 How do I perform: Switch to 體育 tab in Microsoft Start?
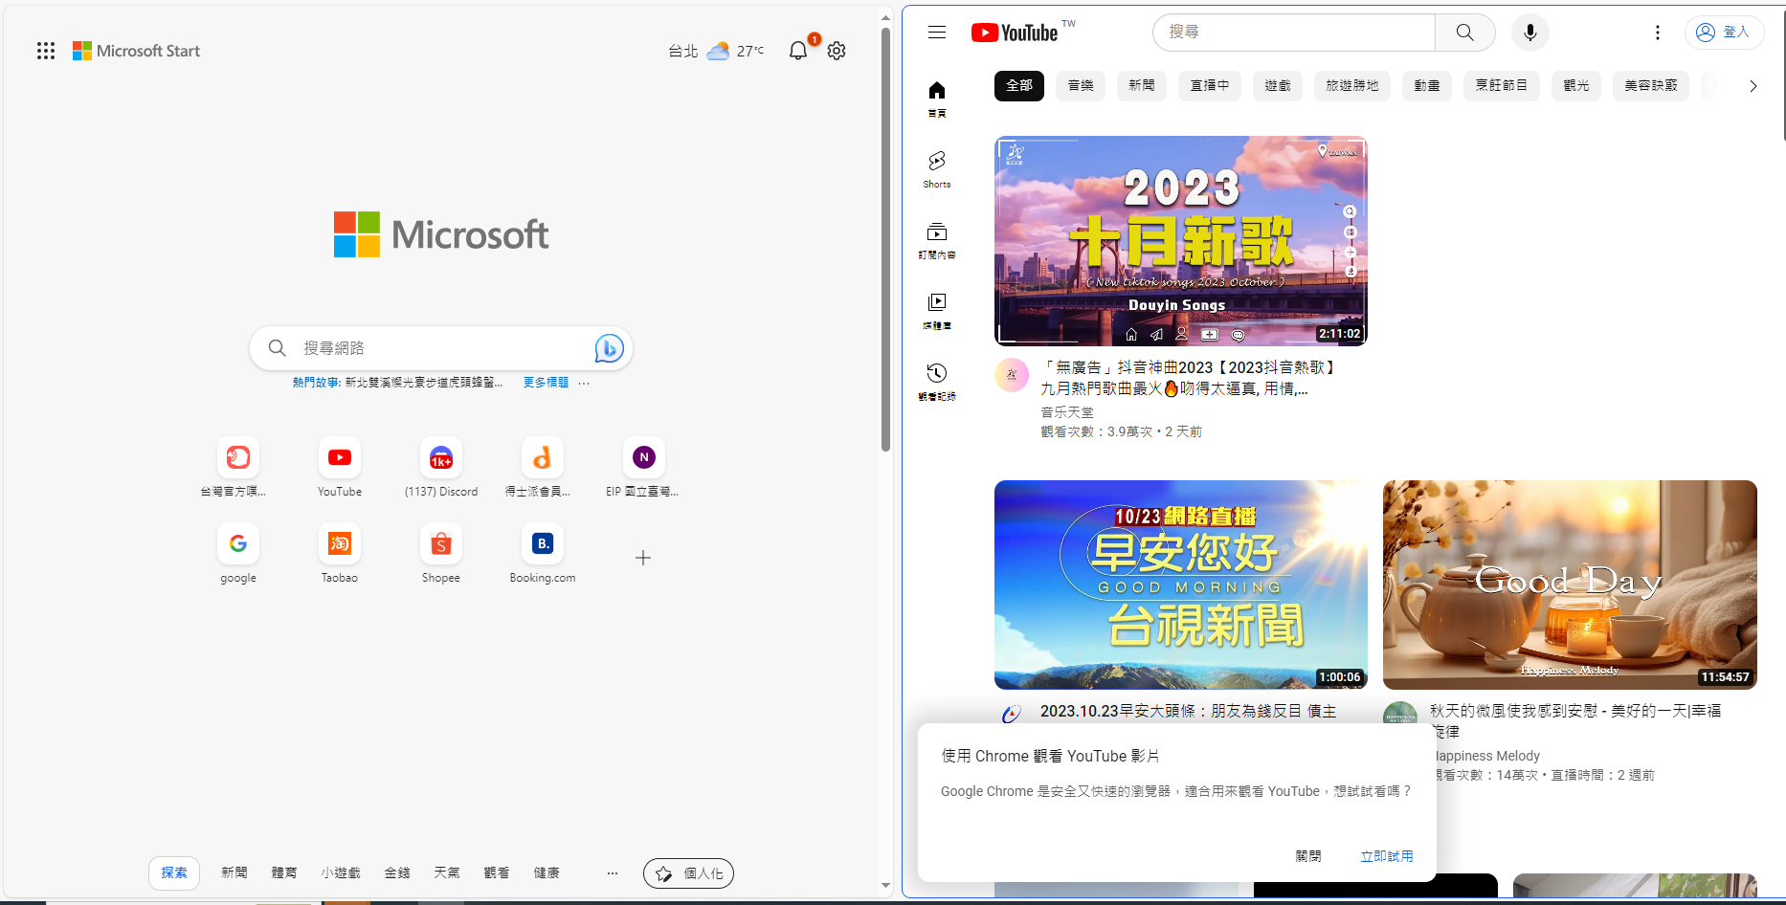point(284,872)
